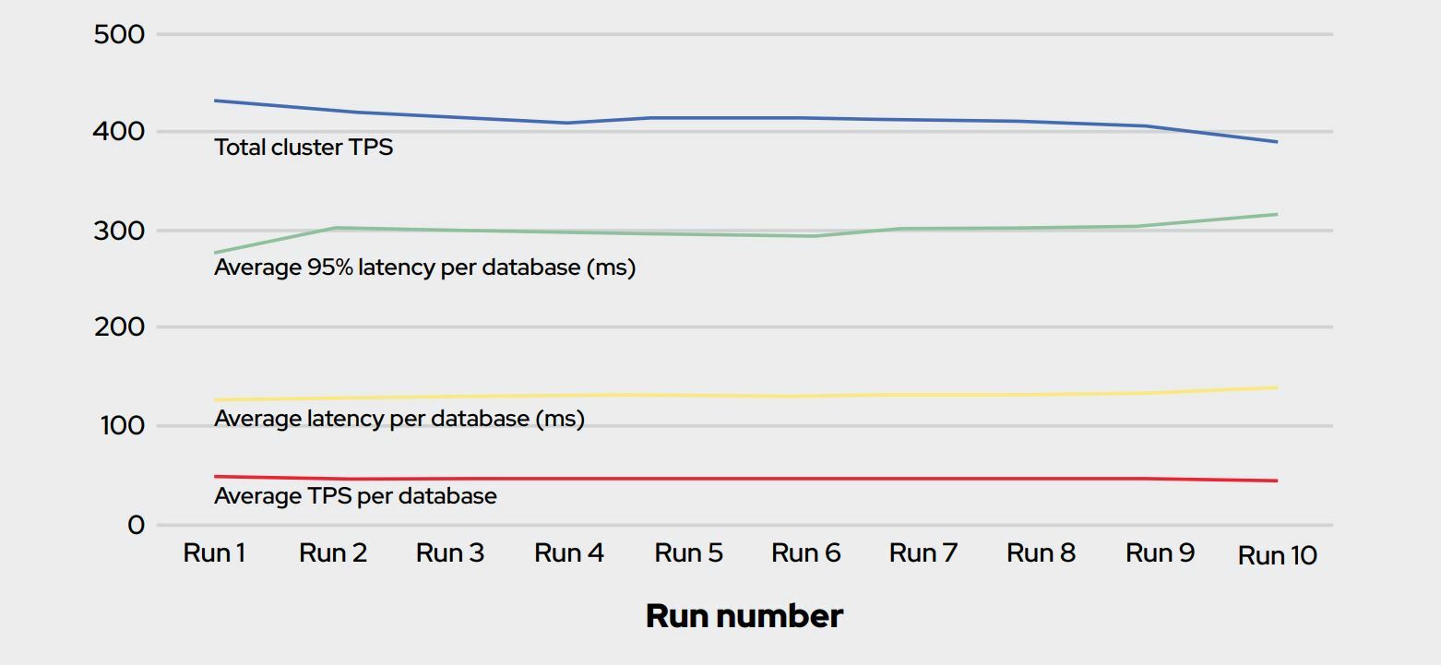Click the Average latency per database label
Image resolution: width=1441 pixels, height=665 pixels.
point(399,419)
